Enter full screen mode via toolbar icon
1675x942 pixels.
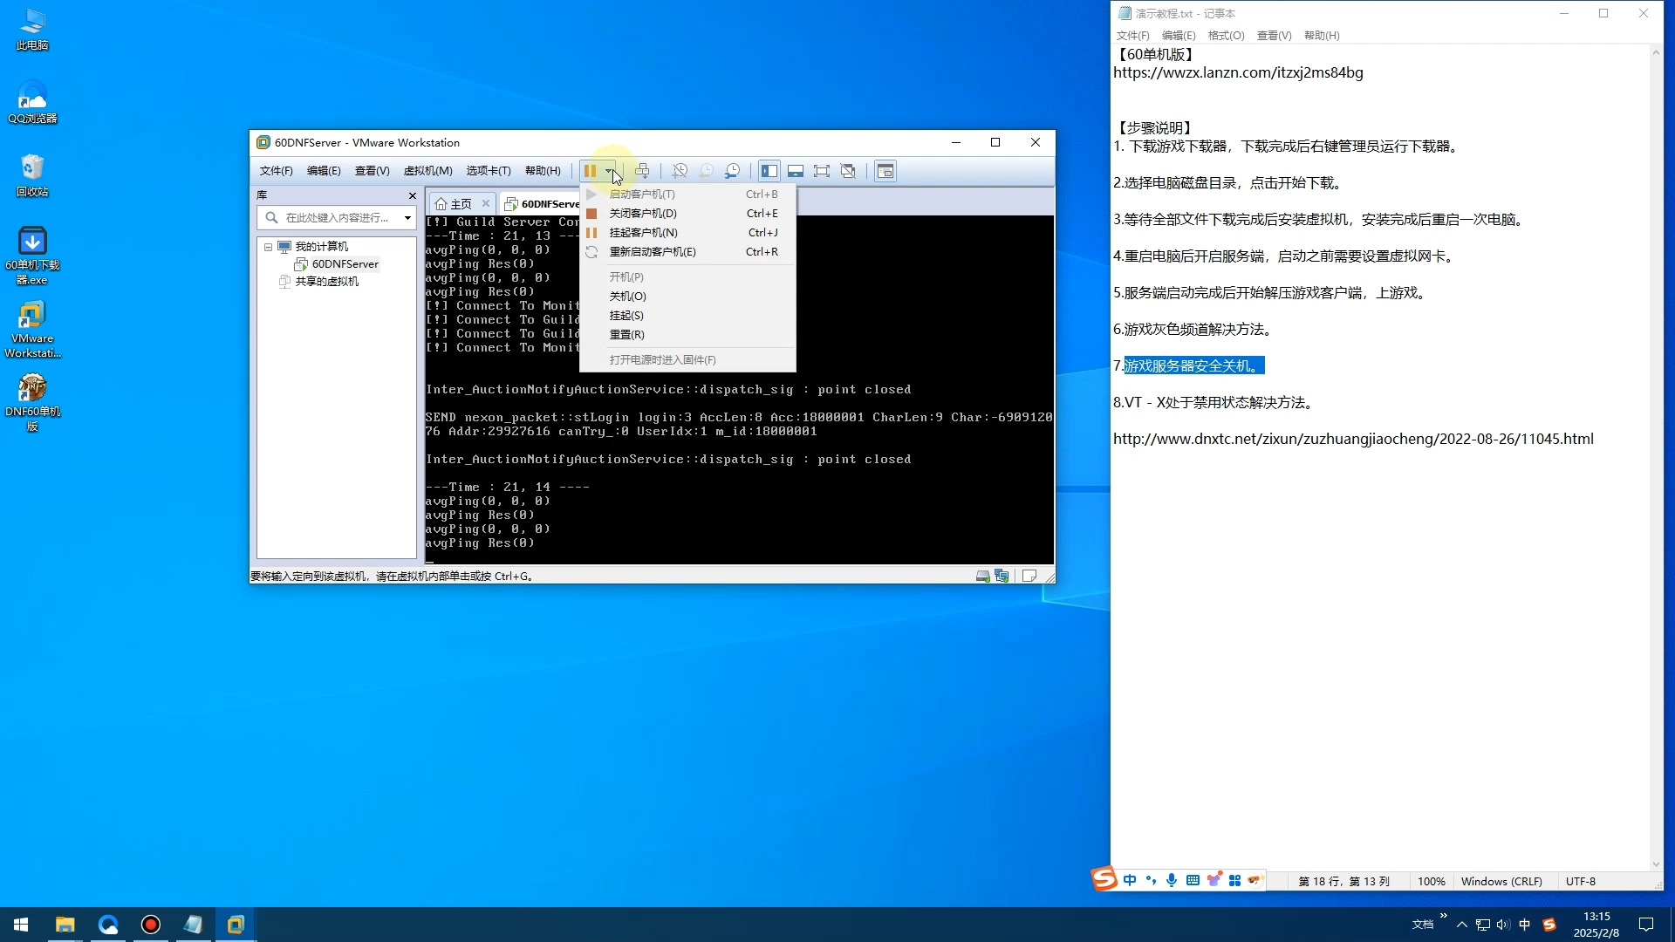(x=822, y=171)
